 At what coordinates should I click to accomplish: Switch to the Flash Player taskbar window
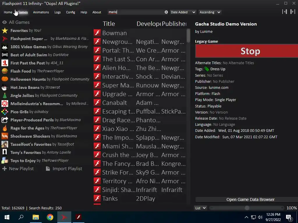(x=79, y=217)
